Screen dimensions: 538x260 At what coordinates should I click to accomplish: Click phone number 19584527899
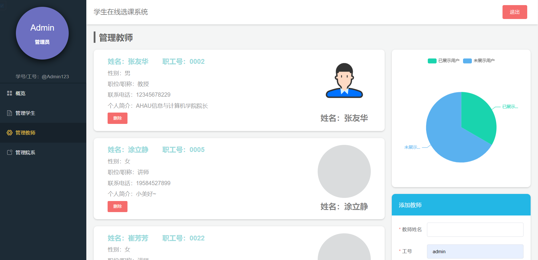click(x=153, y=183)
